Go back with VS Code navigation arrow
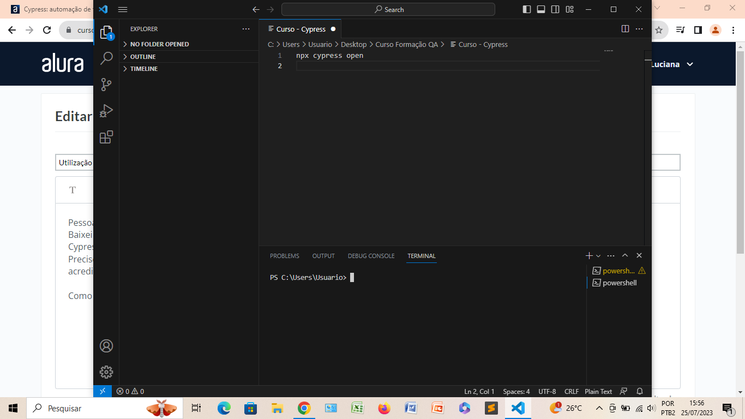Viewport: 745px width, 419px height. [256, 9]
